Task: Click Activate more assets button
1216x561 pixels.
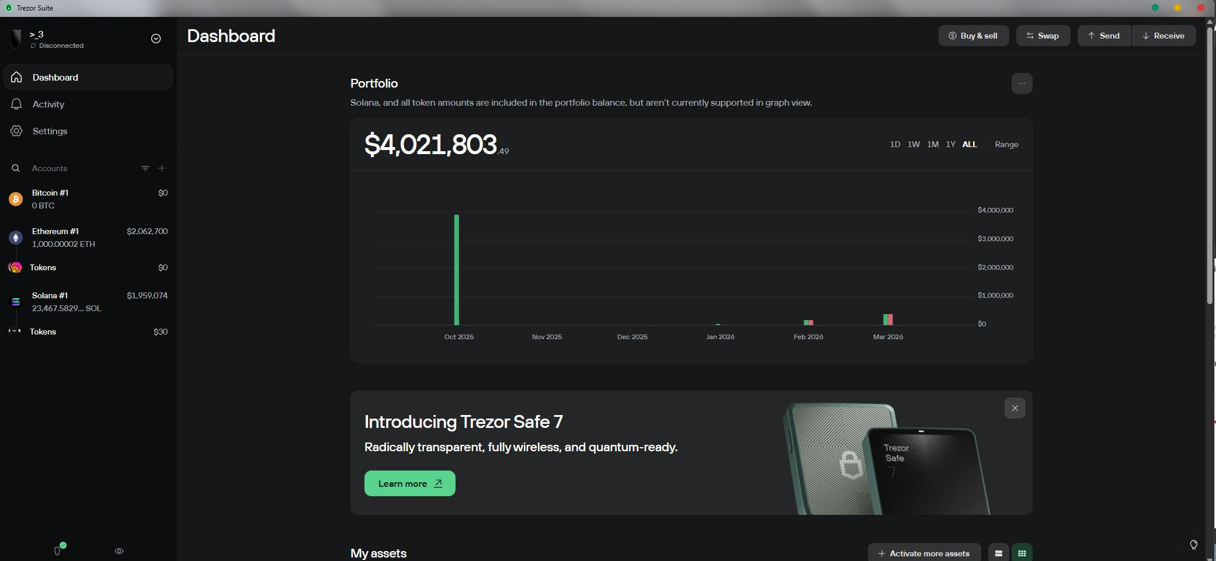Action: click(924, 553)
